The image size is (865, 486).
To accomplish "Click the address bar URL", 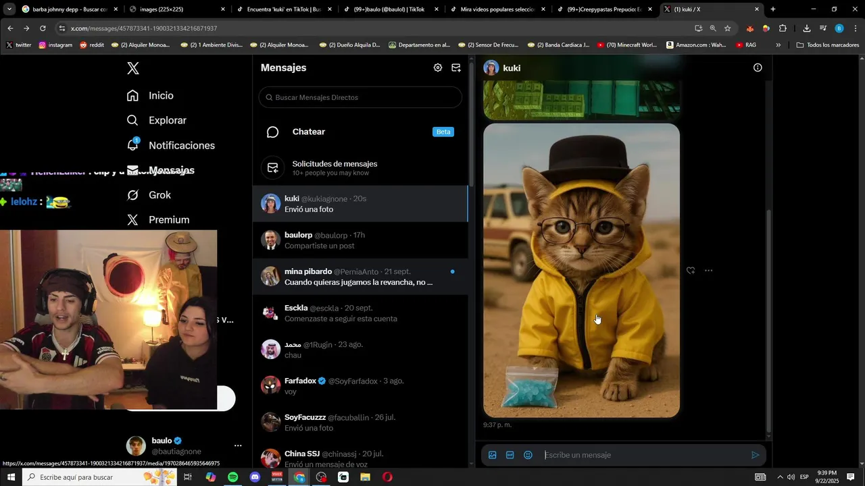I will click(x=144, y=28).
